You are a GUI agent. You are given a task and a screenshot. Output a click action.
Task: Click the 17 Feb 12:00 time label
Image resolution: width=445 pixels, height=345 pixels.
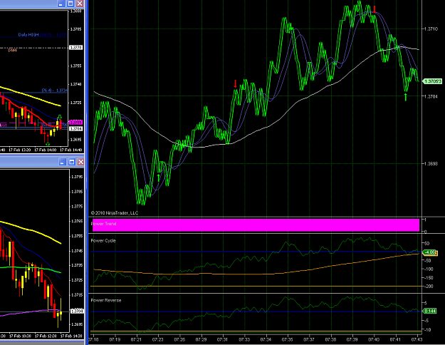click(x=46, y=336)
